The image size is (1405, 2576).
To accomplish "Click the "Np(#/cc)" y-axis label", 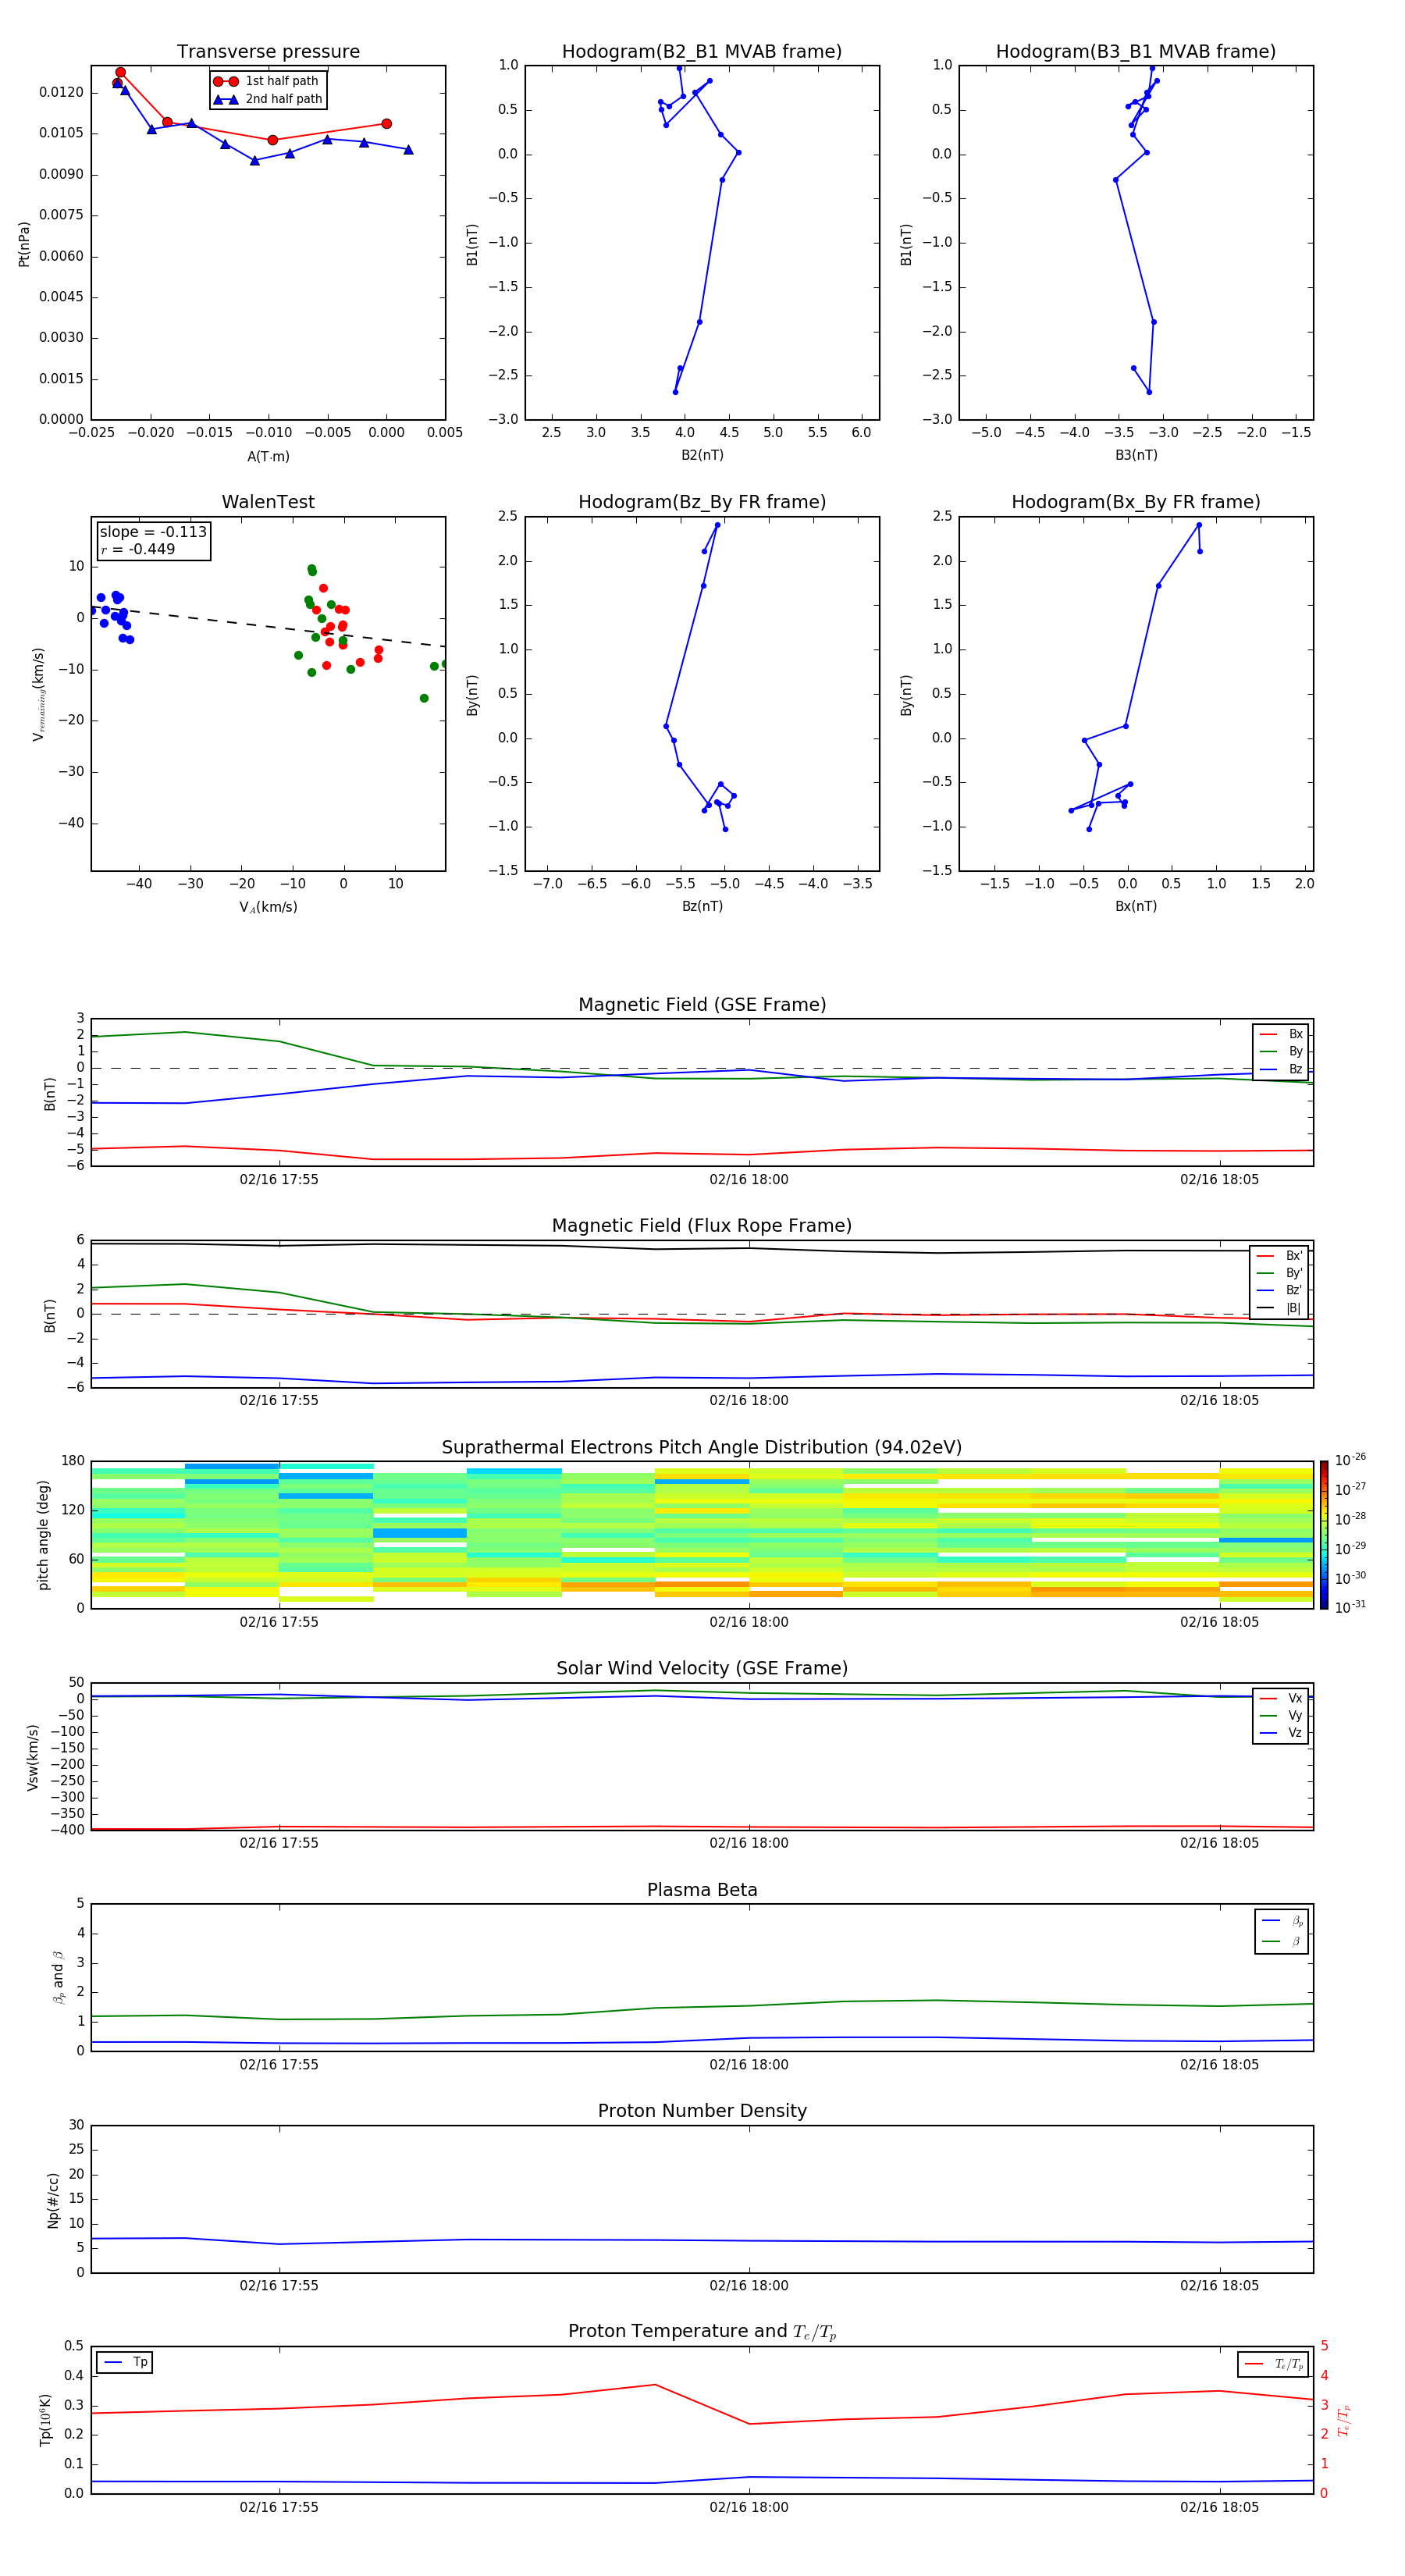I will [x=53, y=2200].
